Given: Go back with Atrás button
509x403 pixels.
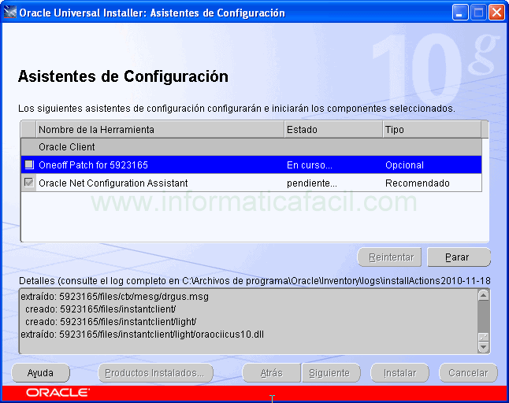Looking at the screenshot, I should click(271, 373).
